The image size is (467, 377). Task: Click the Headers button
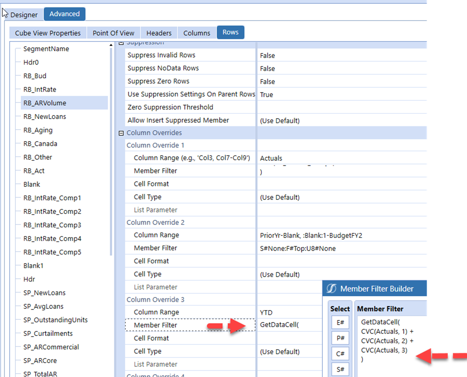159,32
